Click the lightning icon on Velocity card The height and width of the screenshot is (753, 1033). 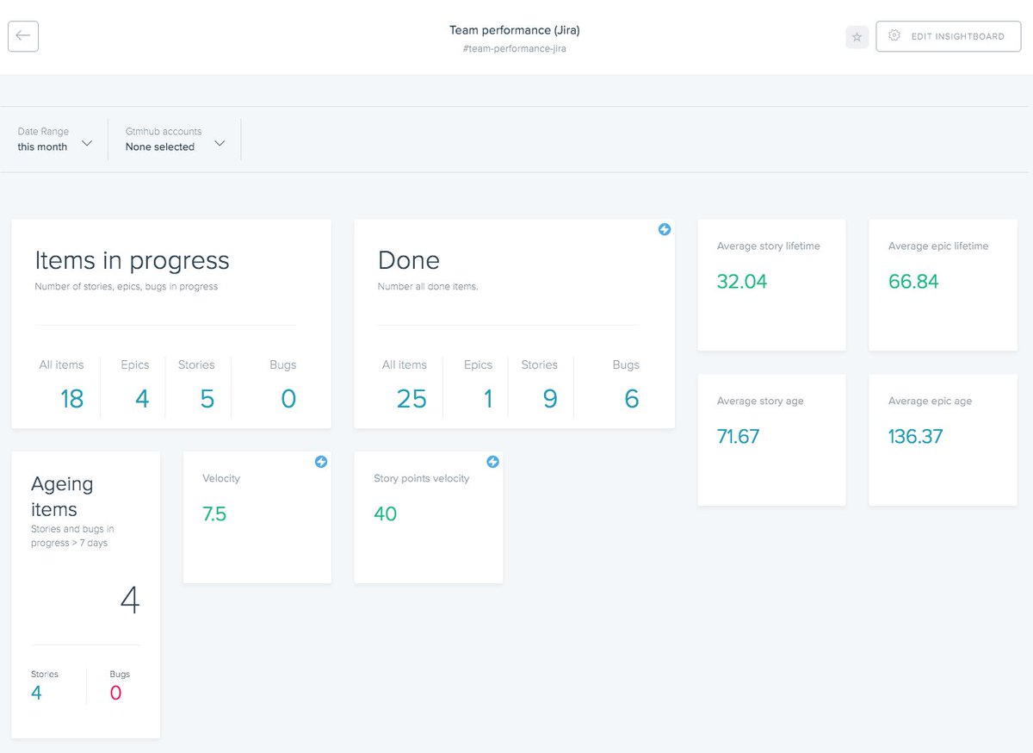[321, 462]
